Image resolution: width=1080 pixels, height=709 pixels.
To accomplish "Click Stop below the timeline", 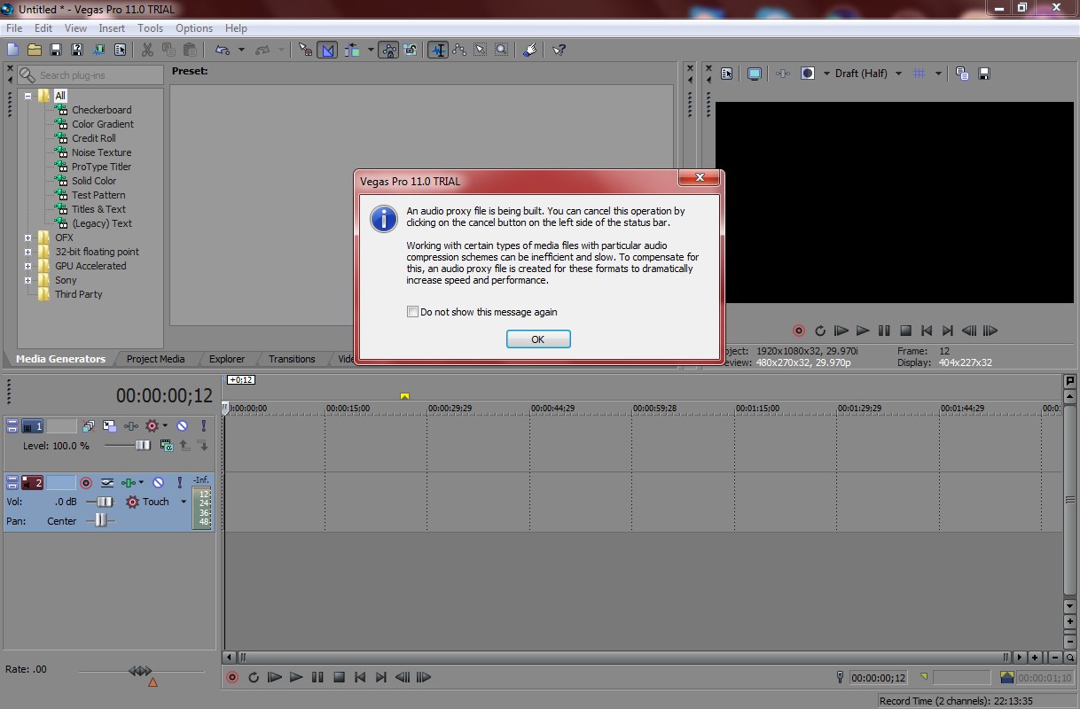I will (339, 677).
